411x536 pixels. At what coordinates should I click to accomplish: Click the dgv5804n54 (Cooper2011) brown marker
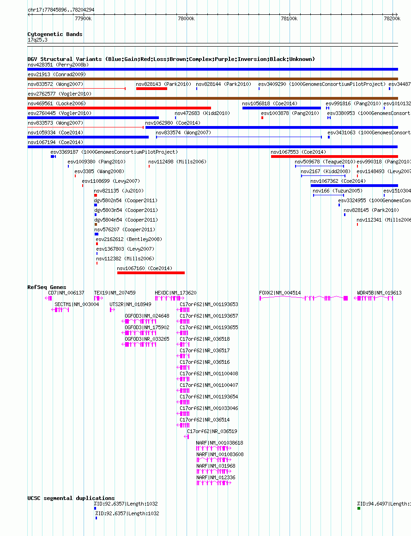(96, 224)
